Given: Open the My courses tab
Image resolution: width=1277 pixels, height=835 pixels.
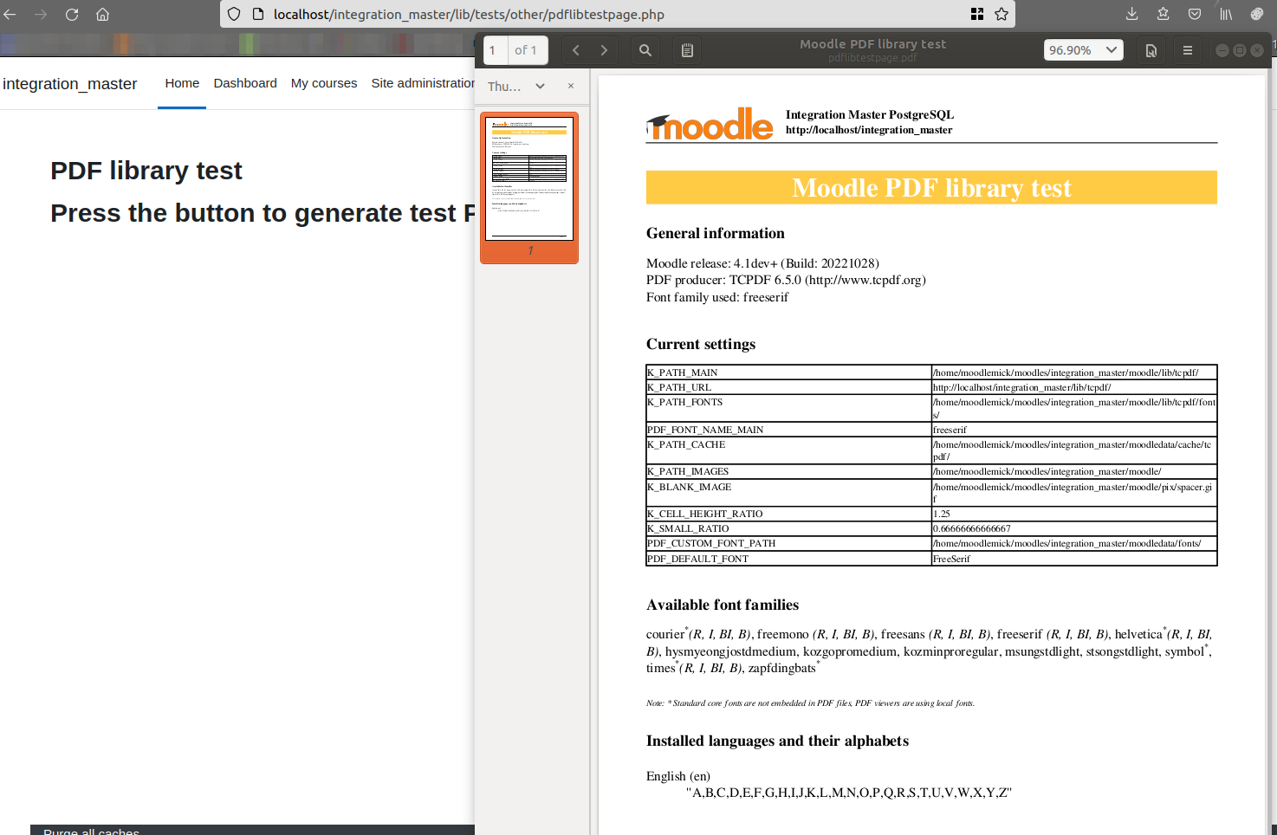Looking at the screenshot, I should [x=324, y=83].
